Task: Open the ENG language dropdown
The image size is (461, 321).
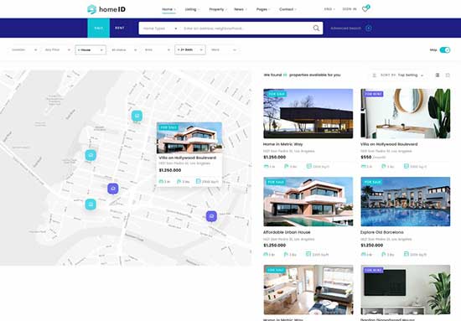Action: 329,9
